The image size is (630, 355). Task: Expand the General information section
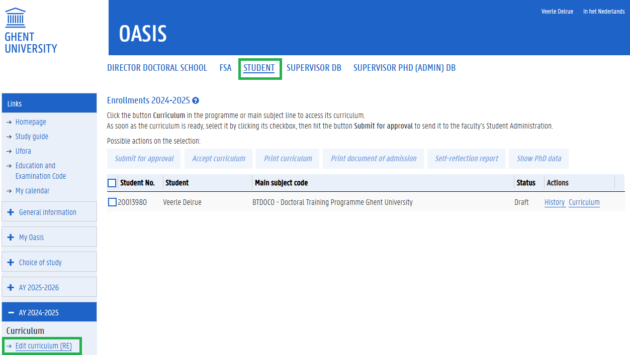(48, 212)
